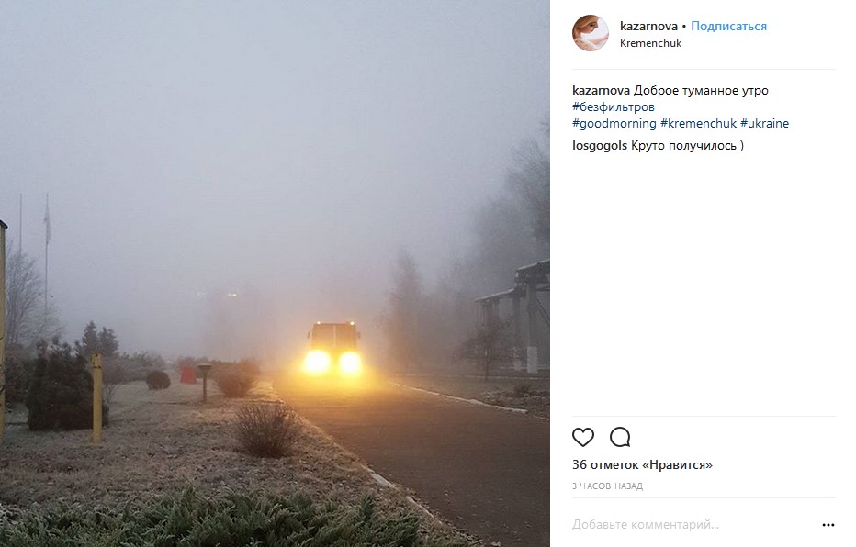
Task: Click 'Подписаться' to follow kazarnova
Action: (x=729, y=27)
